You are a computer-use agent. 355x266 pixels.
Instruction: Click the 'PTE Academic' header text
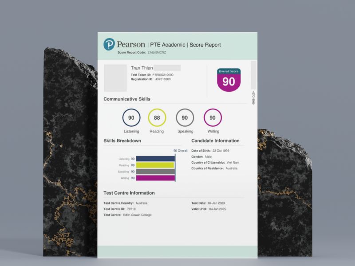[x=168, y=45]
